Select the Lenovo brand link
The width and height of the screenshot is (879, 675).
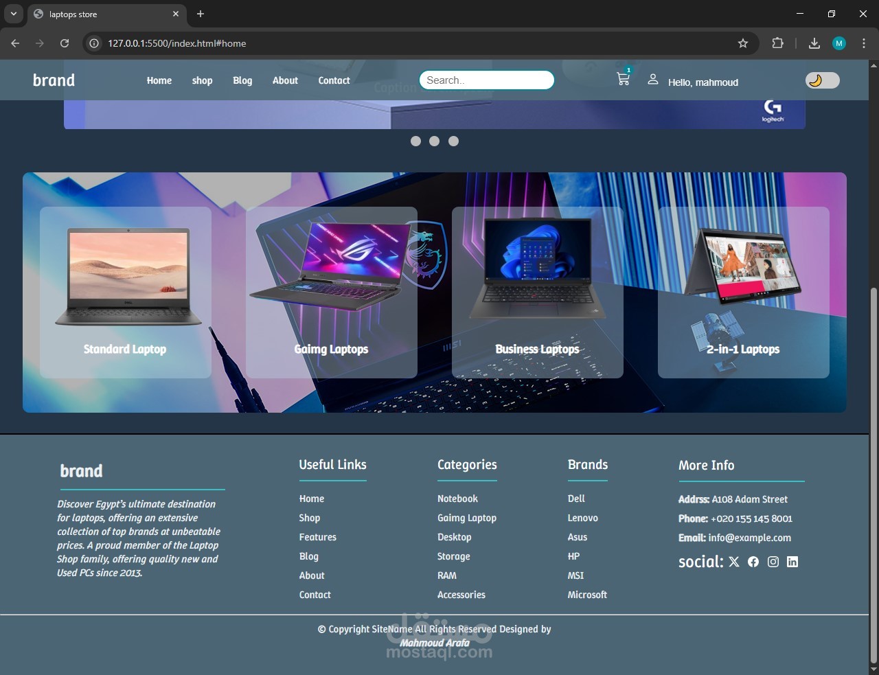[x=583, y=518]
